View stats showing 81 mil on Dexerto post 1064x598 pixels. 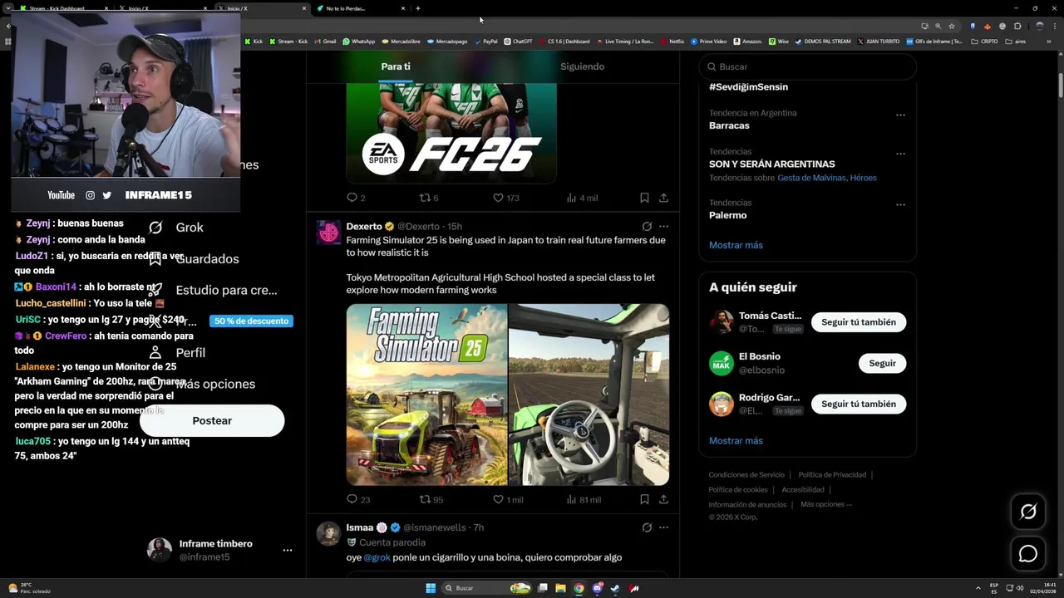tap(584, 499)
